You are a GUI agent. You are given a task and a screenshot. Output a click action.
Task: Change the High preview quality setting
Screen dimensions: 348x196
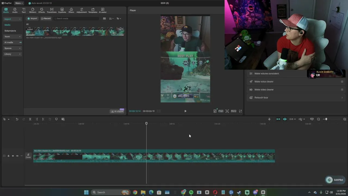221,111
